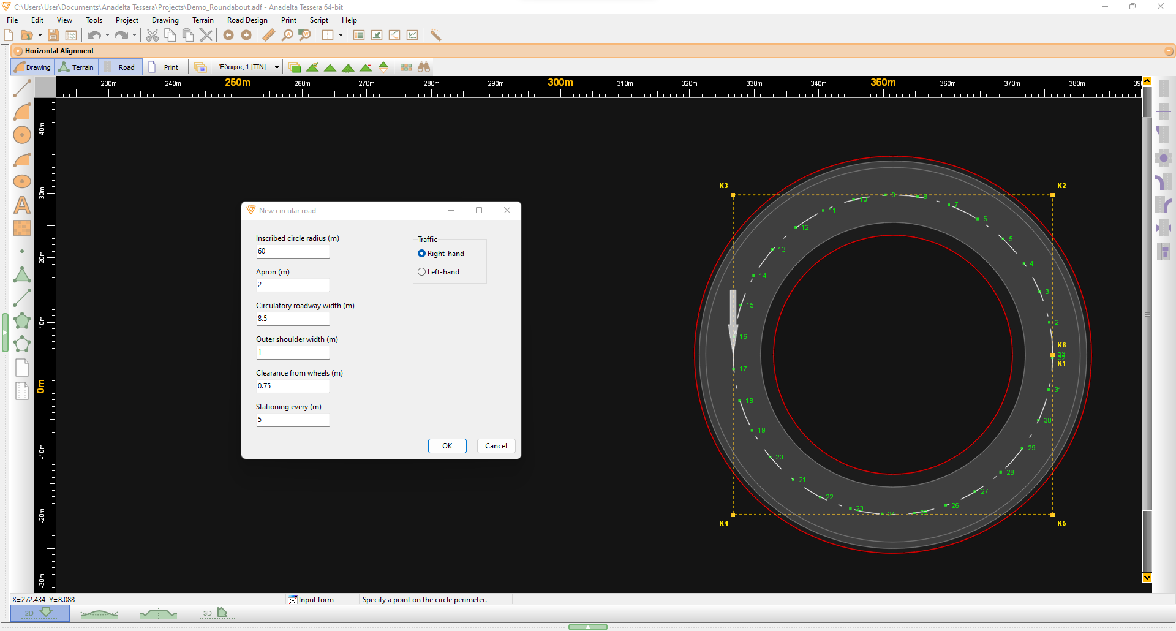Click the magic wand tool at toolbar end
The image size is (1176, 631).
(435, 35)
